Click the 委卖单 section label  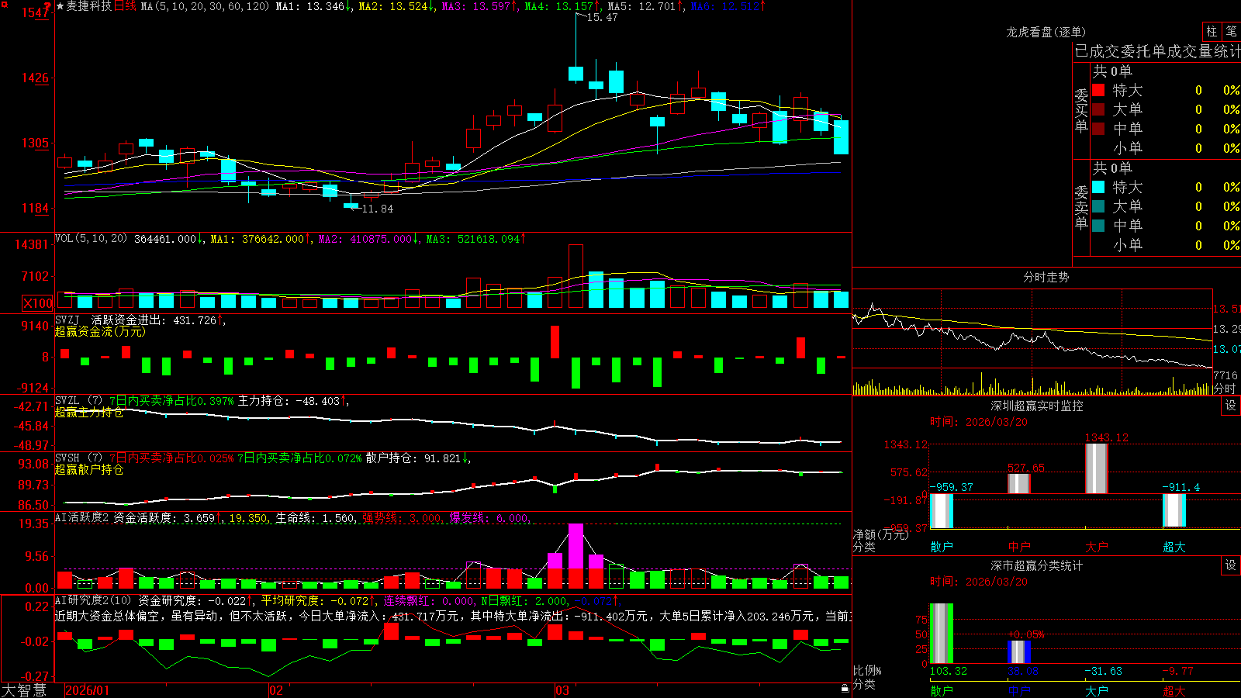[x=1081, y=207]
